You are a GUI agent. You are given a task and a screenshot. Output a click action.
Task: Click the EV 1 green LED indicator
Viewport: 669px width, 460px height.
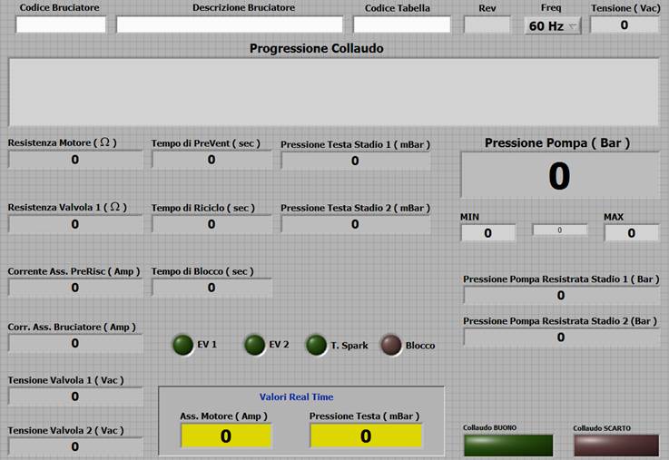point(183,345)
